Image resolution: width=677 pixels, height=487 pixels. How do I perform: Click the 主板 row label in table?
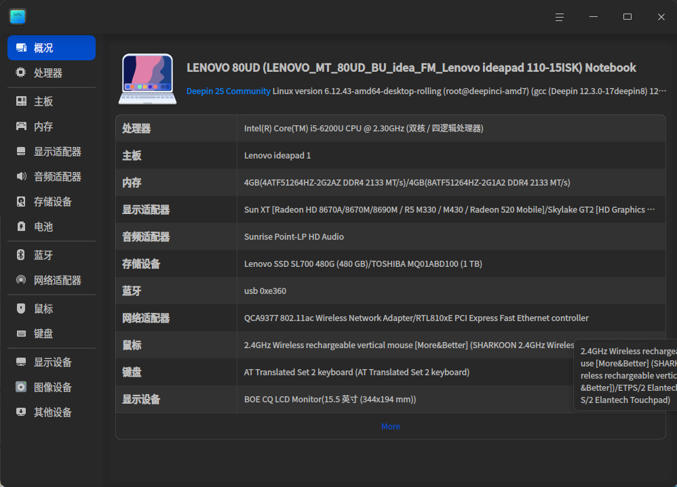pos(132,156)
